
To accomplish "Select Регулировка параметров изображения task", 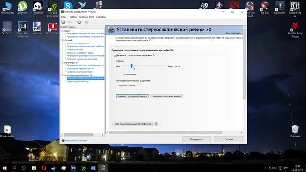I will [x=85, y=37].
